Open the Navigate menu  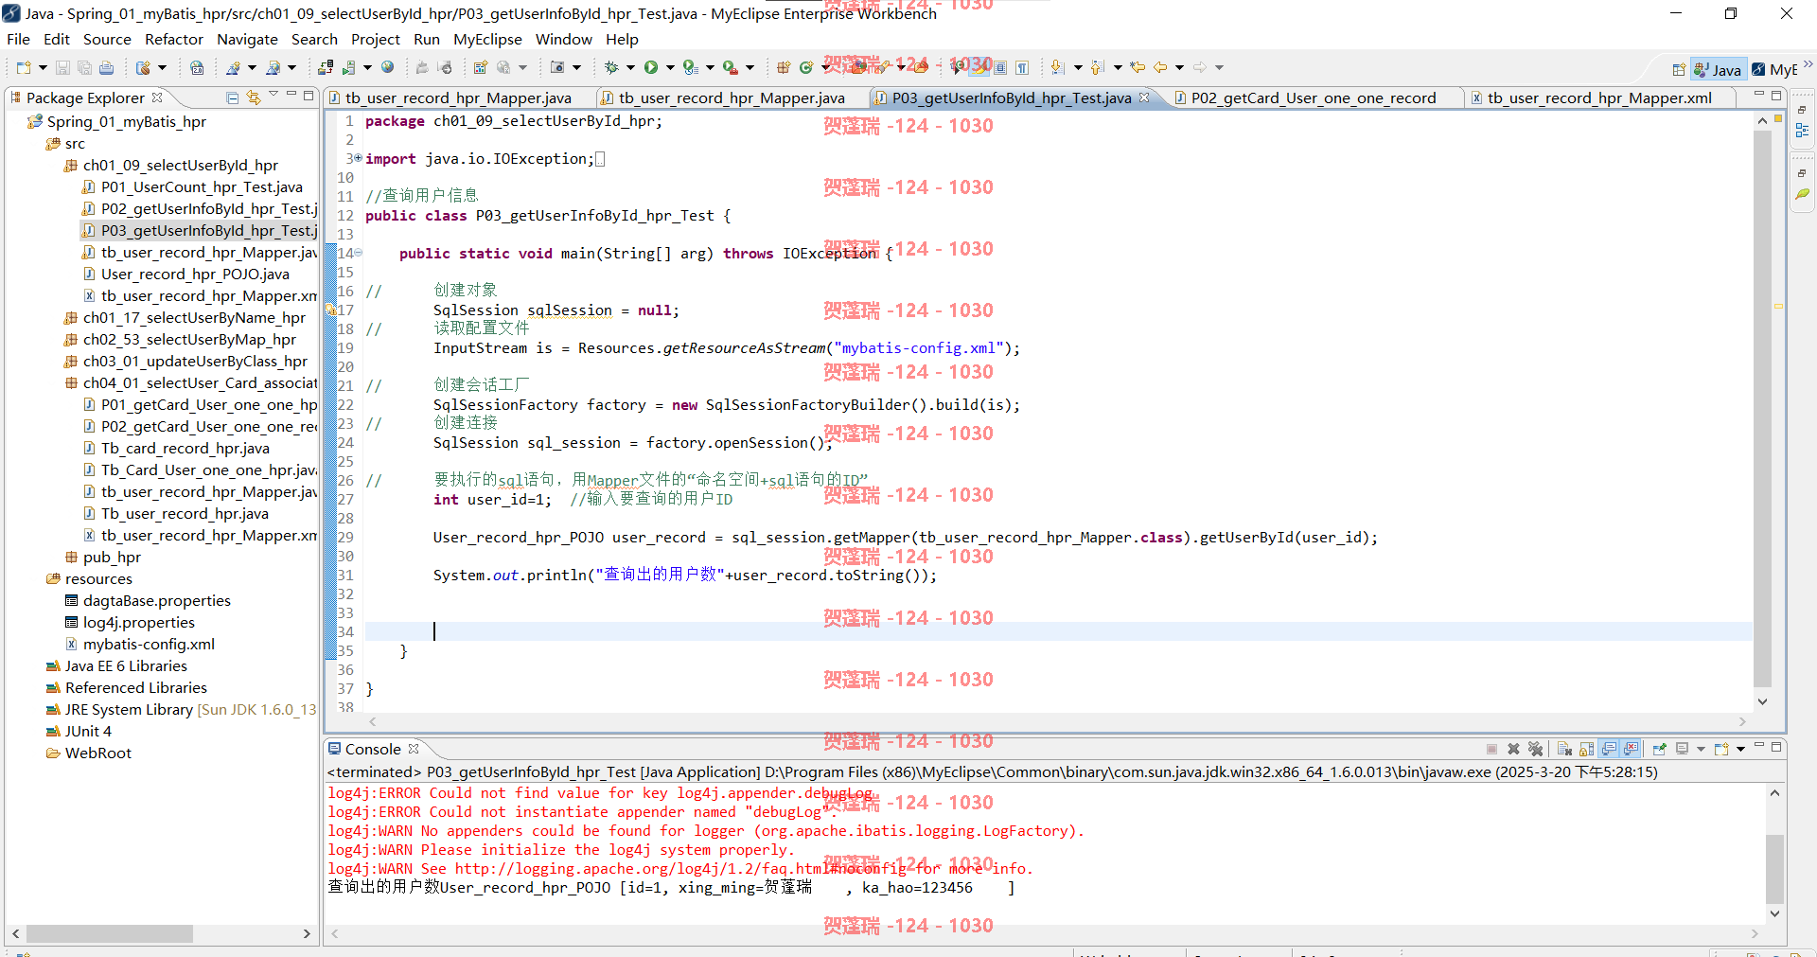pos(247,39)
